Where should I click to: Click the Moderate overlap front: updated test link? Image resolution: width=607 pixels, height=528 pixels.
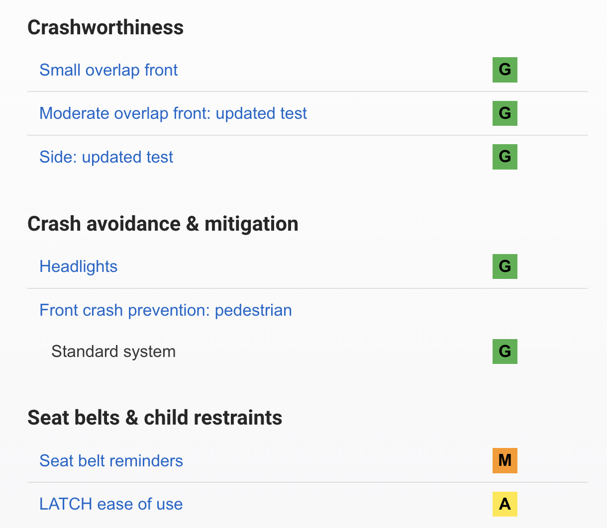pos(173,113)
